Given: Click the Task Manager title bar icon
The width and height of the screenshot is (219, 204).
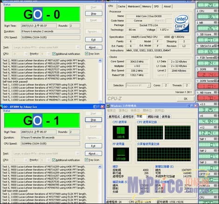Looking at the screenshot, I should 108,106.
